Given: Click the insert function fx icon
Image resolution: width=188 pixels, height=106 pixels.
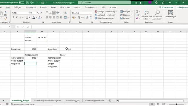Looking at the screenshot, I should point(28,27).
